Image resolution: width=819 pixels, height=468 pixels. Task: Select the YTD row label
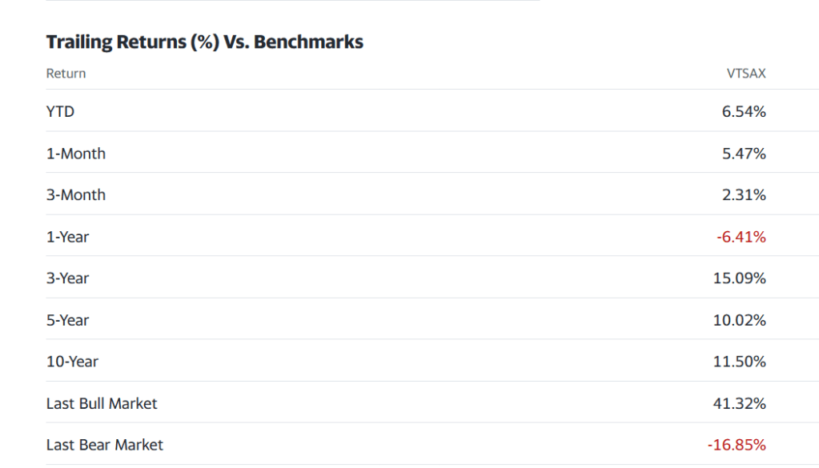coord(60,112)
